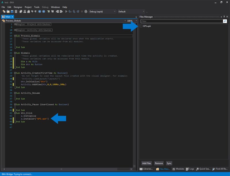Open the Process_Globals sub selector dropdown
This screenshot has height=176, width=230.
pyautogui.click(x=125, y=21)
